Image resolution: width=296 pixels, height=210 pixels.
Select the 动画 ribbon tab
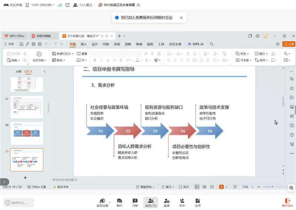tap(117, 44)
